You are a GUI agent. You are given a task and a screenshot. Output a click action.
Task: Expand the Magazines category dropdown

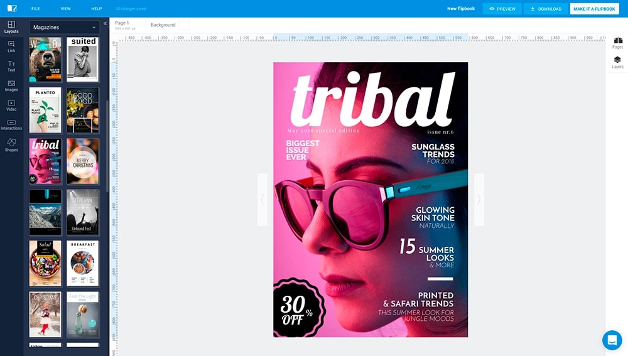[64, 27]
